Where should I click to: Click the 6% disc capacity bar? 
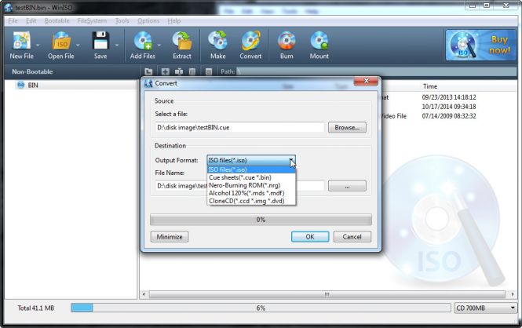pyautogui.click(x=261, y=308)
